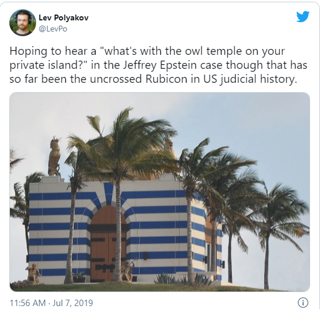Click the Jul 7, 2019 date text
The width and height of the screenshot is (320, 309).
[x=73, y=303]
